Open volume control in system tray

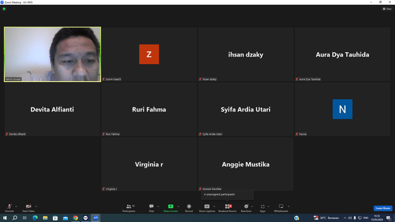[x=350, y=218]
